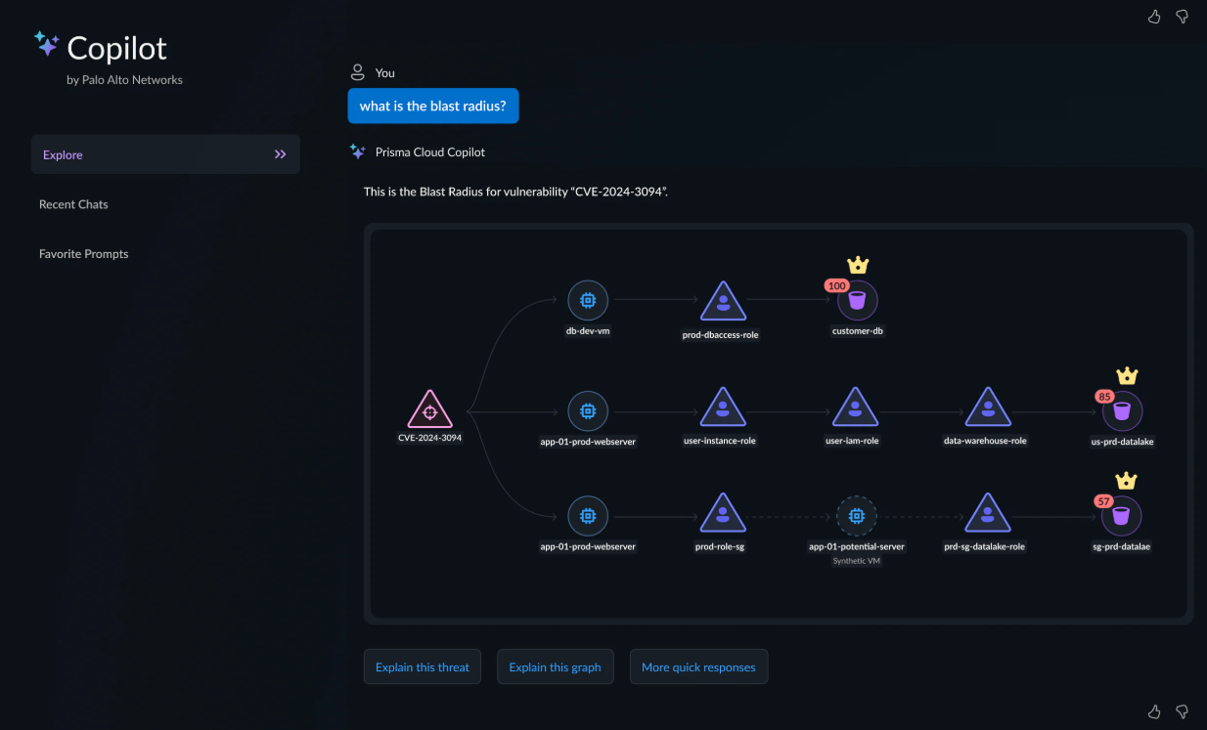Viewport: 1207px width, 730px height.
Task: Click the CVE-2024-3094 vulnerability node icon
Action: coord(429,410)
